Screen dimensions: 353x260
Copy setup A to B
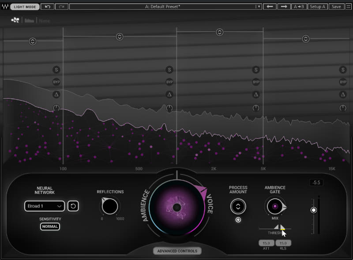(x=299, y=7)
